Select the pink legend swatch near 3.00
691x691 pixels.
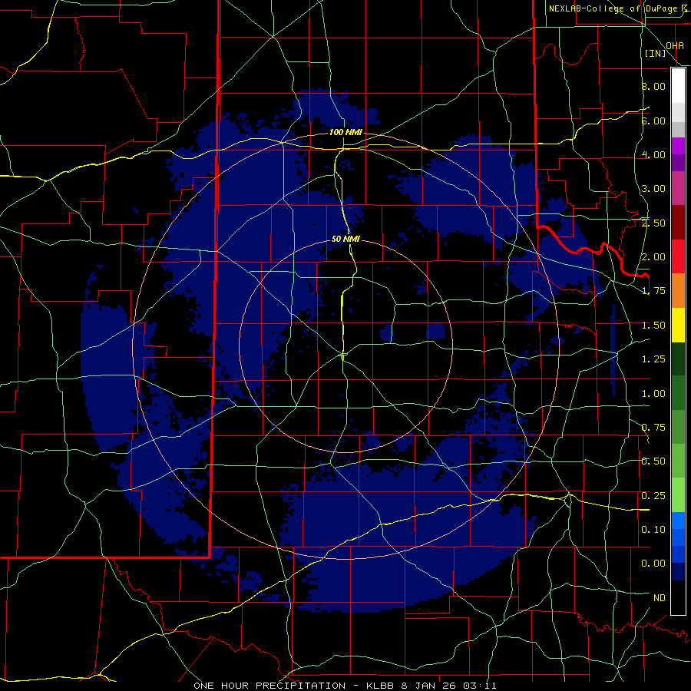pyautogui.click(x=678, y=189)
